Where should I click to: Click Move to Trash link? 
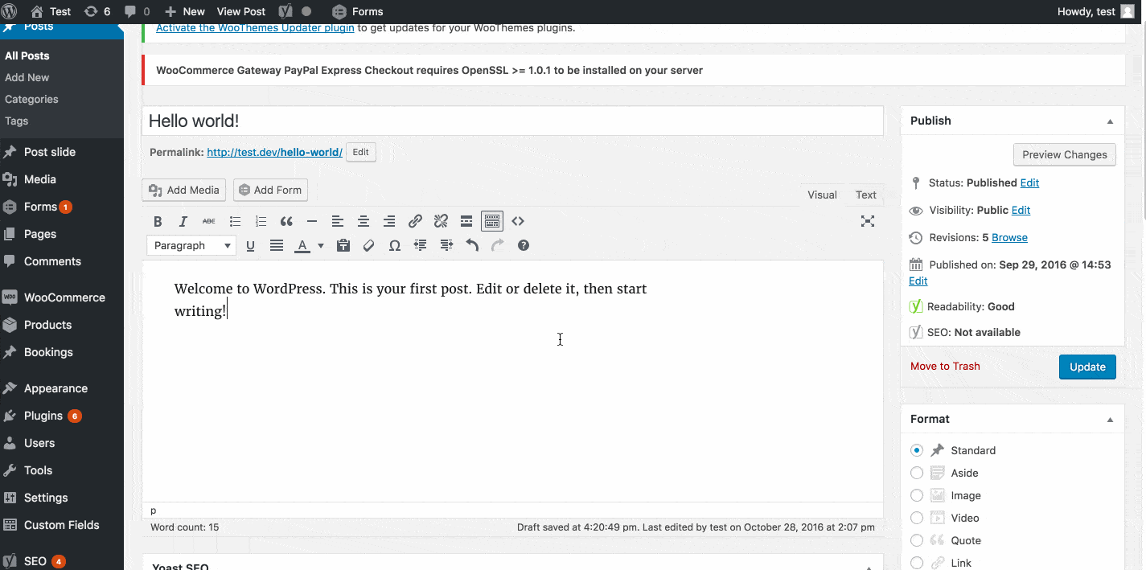(x=945, y=366)
